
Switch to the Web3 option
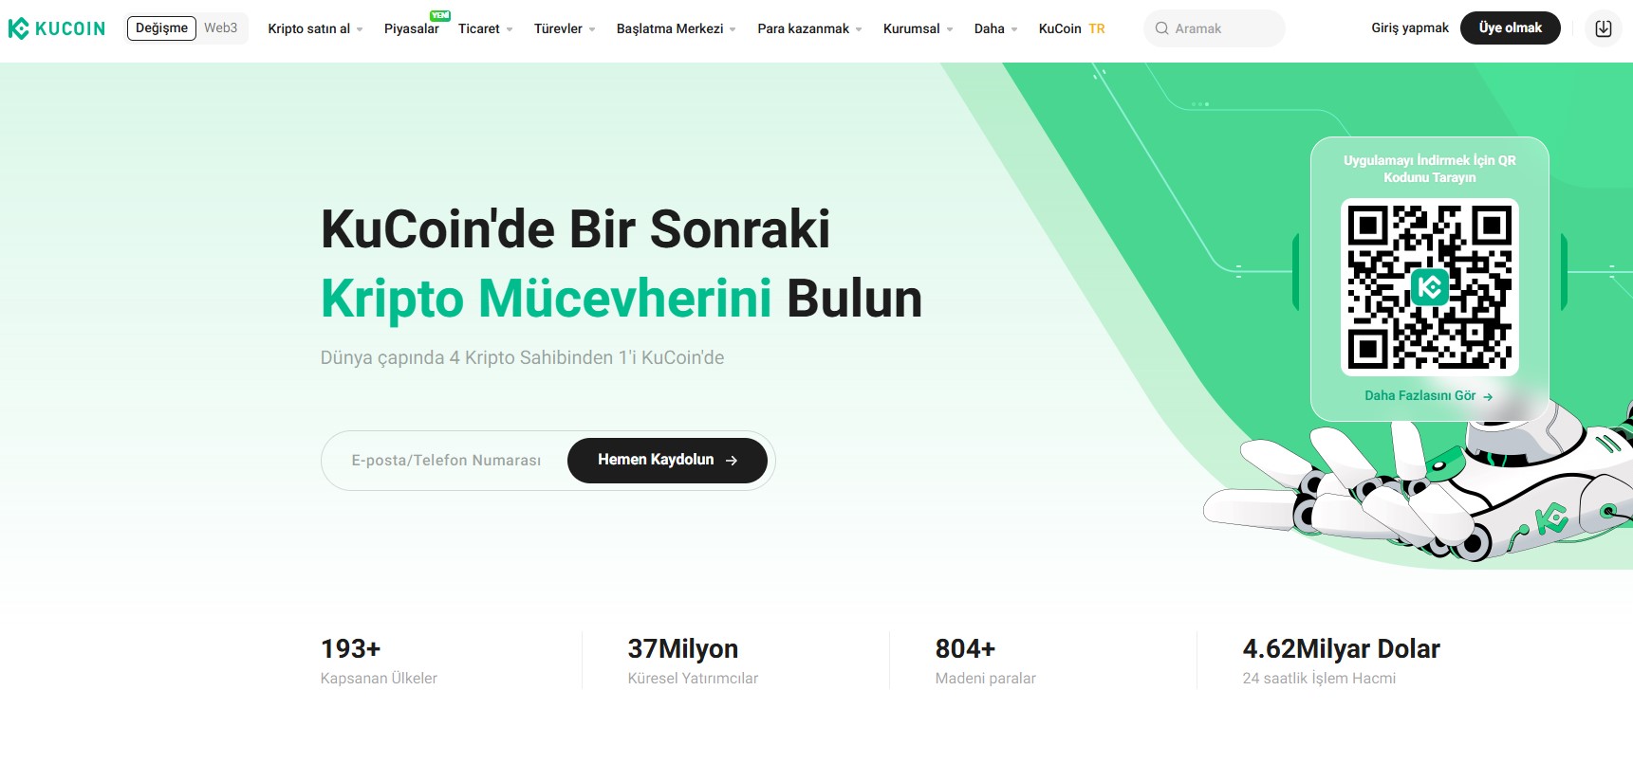(221, 28)
